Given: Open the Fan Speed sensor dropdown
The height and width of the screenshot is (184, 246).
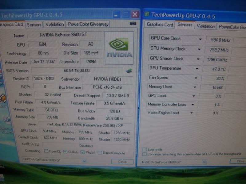Looking at the screenshot, I should coord(196,78).
